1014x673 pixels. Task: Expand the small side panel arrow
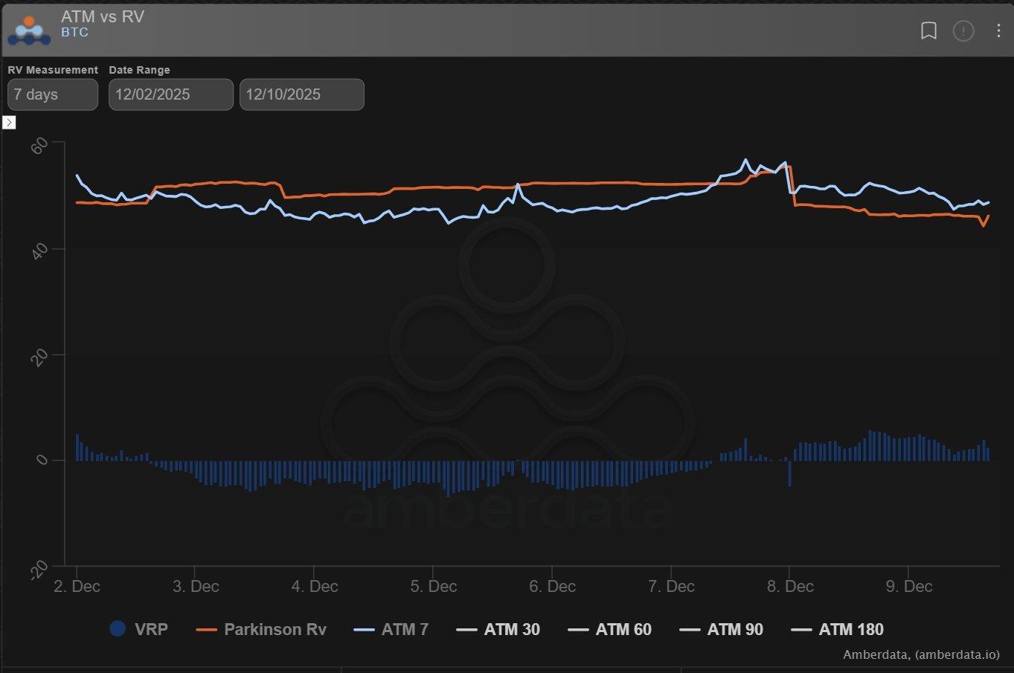(9, 123)
